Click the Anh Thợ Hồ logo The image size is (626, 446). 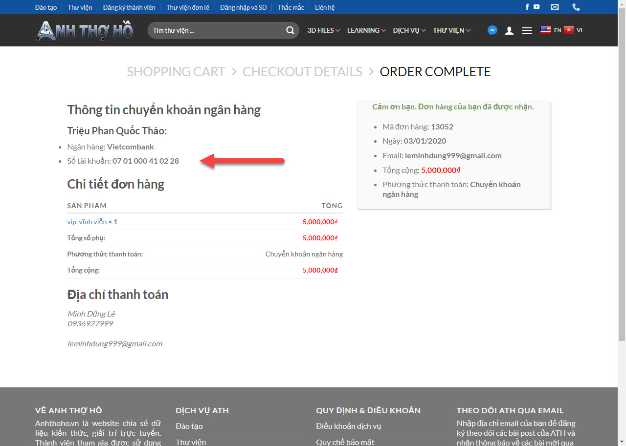(x=84, y=30)
